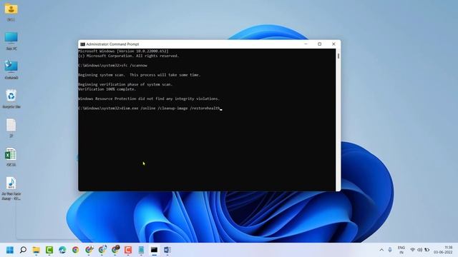Open Chrome shortcut with dark avatar badge
Screen dimensions: 458x257
[115, 249]
